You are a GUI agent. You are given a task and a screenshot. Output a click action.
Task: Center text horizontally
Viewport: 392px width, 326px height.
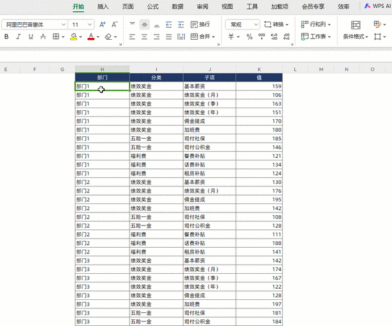(x=145, y=37)
